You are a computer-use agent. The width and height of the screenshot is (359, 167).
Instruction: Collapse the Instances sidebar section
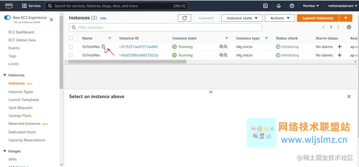[5, 75]
